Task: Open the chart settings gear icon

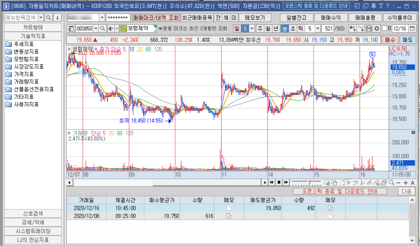Action: click(377, 28)
